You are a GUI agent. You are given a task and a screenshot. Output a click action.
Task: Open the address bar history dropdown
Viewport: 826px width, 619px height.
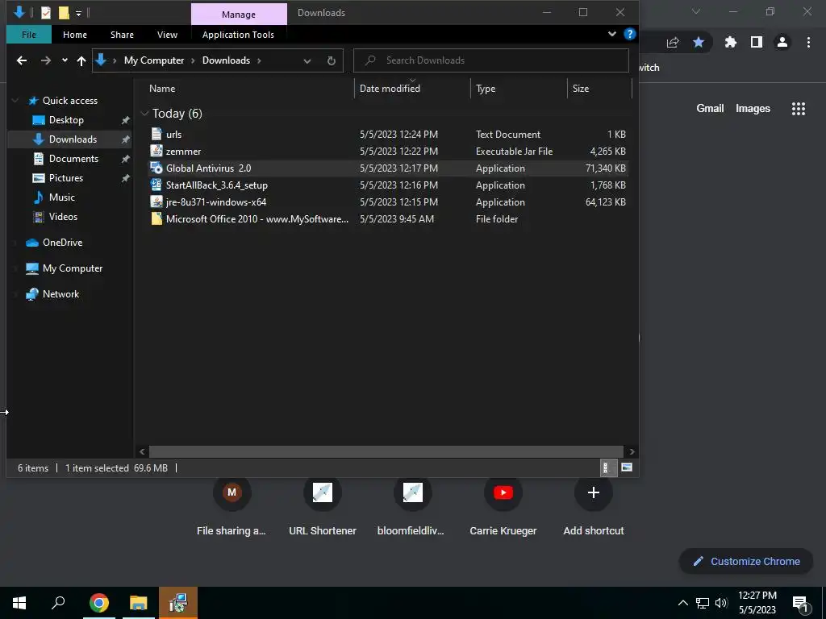pyautogui.click(x=307, y=60)
